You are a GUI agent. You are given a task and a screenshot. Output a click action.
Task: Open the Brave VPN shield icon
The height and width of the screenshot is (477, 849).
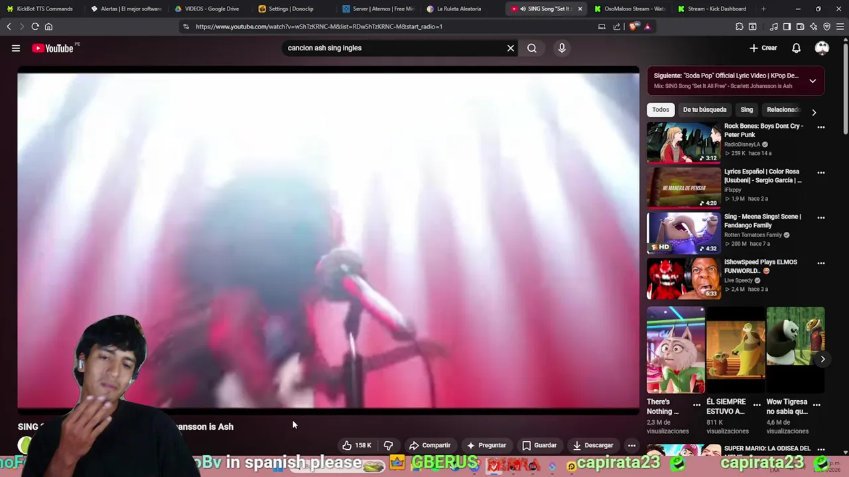826,26
